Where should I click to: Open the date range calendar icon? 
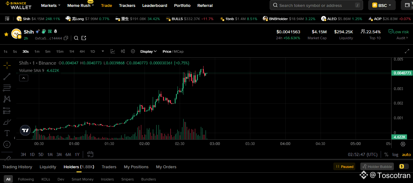pos(90,154)
